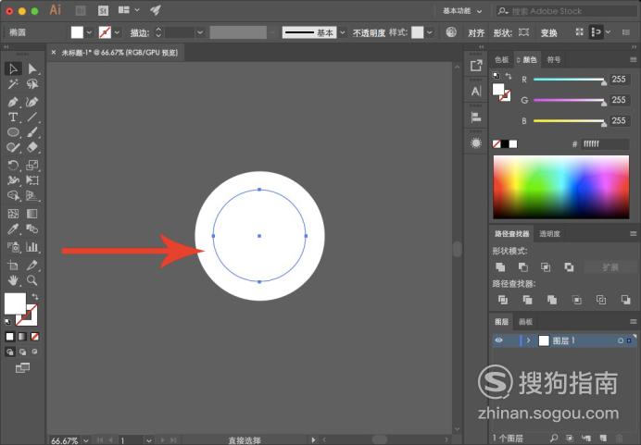
Task: Click the hex color value field
Action: [x=605, y=143]
